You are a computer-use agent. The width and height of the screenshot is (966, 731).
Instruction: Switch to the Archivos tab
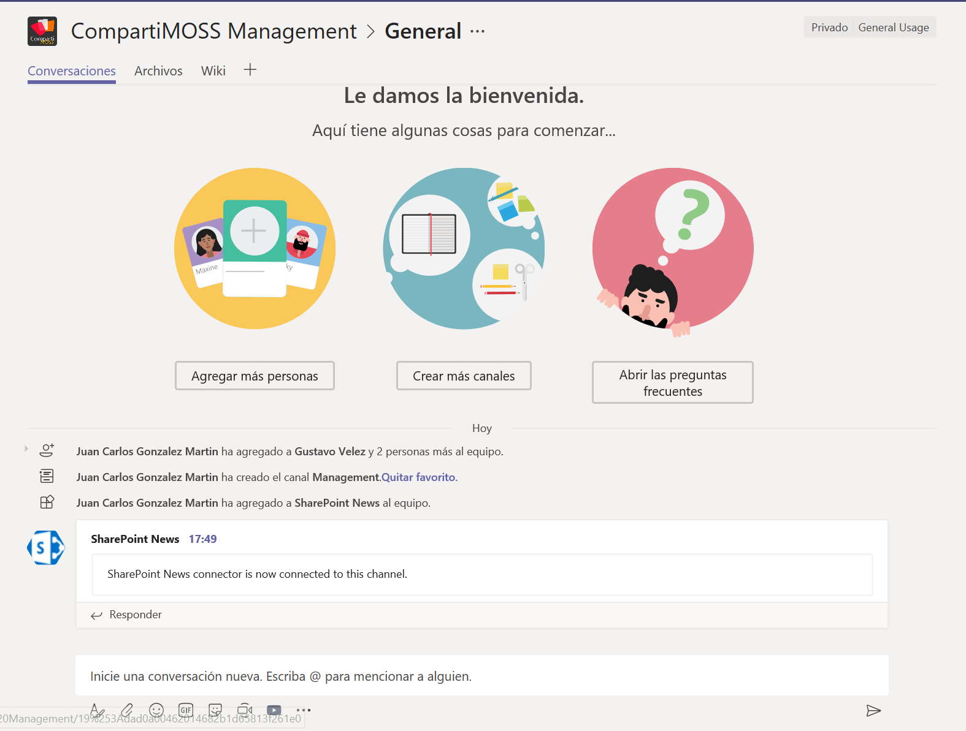[158, 71]
